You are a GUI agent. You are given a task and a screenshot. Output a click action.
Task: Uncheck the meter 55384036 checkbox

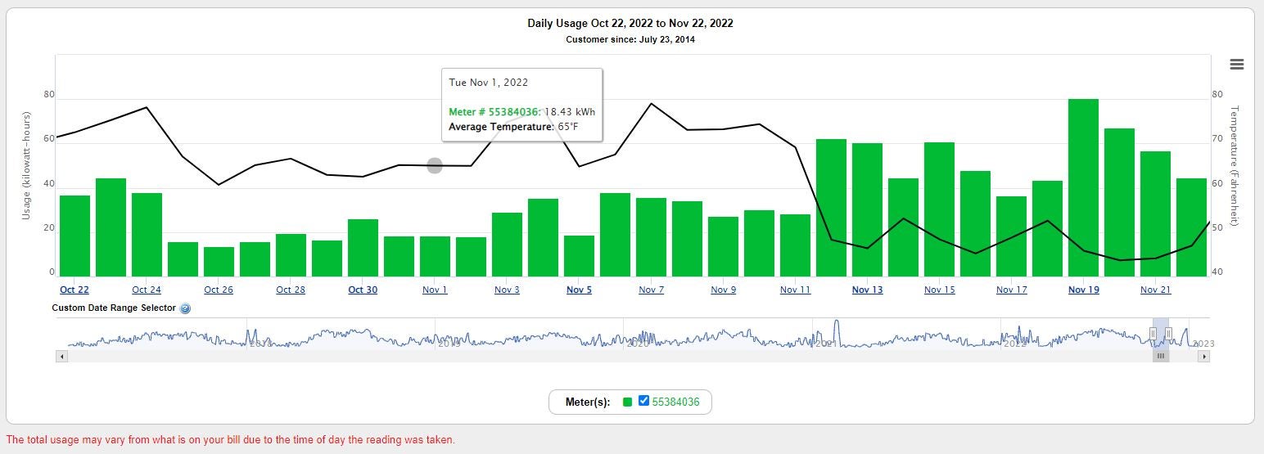[x=643, y=401]
